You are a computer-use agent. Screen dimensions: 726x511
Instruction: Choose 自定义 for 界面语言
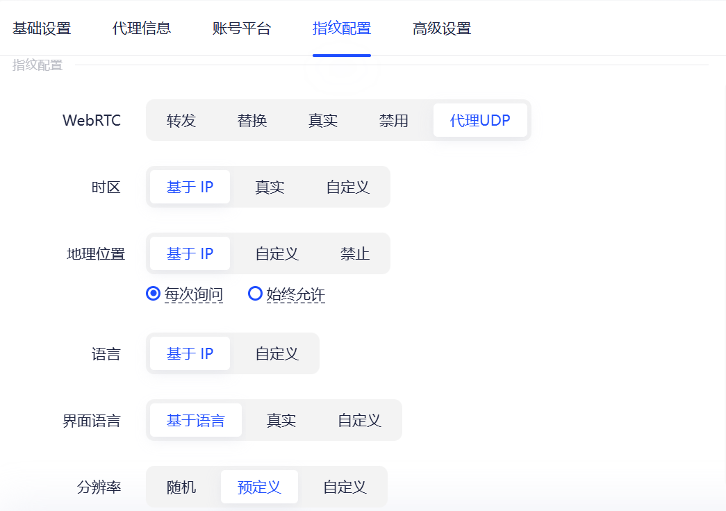359,420
